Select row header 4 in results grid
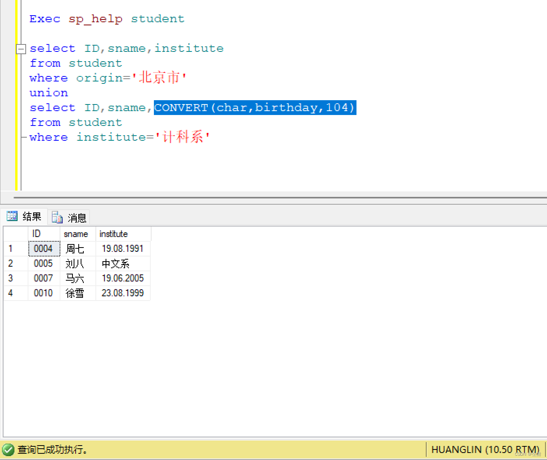 [x=16, y=293]
